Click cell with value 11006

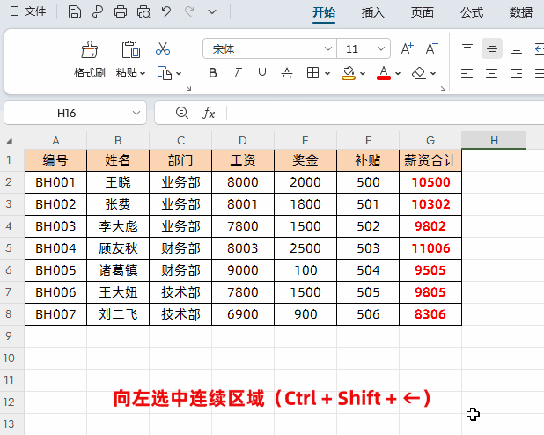[x=430, y=248]
